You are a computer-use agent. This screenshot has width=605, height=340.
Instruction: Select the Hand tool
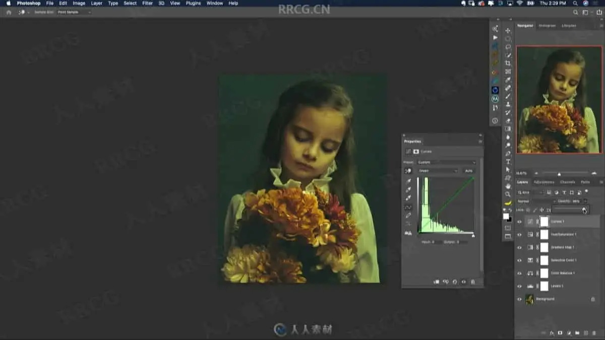508,186
